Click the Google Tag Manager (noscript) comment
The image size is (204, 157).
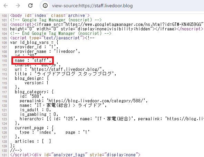[56, 20]
